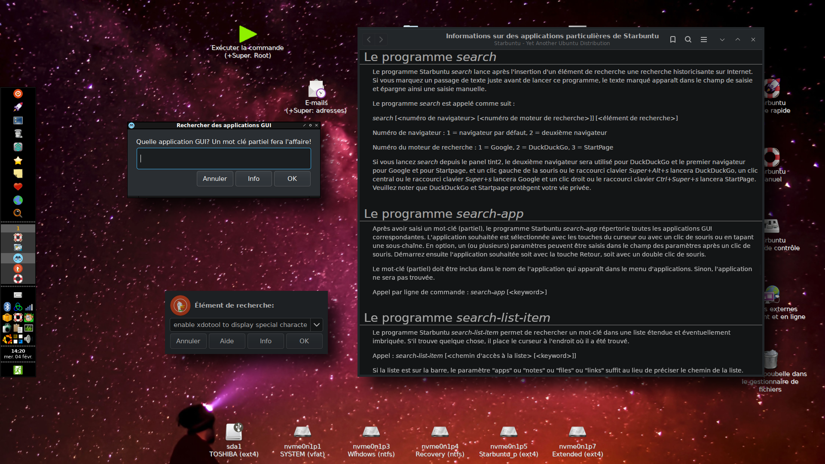Go back with the left arrow button
Image resolution: width=825 pixels, height=464 pixels.
click(369, 40)
